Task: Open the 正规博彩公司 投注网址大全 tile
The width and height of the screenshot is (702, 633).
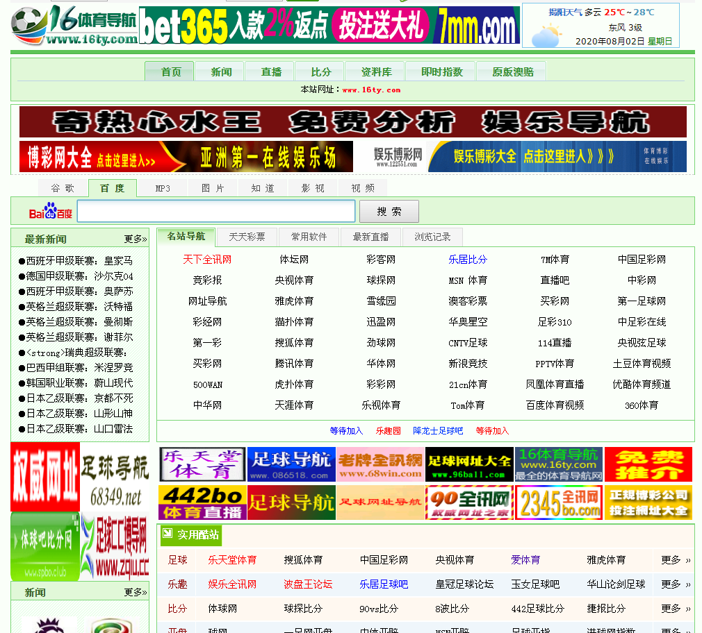Action: click(648, 503)
